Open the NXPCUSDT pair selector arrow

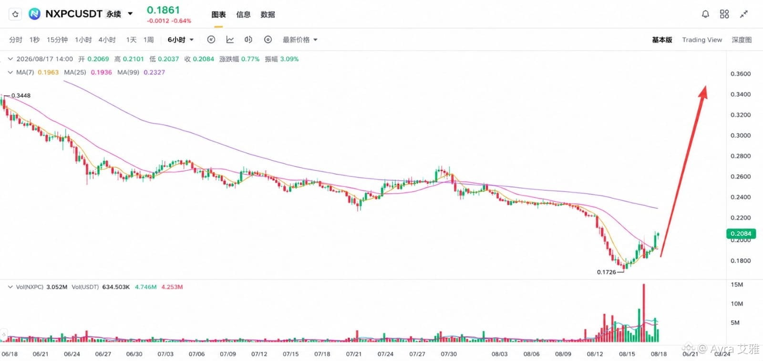pos(130,14)
